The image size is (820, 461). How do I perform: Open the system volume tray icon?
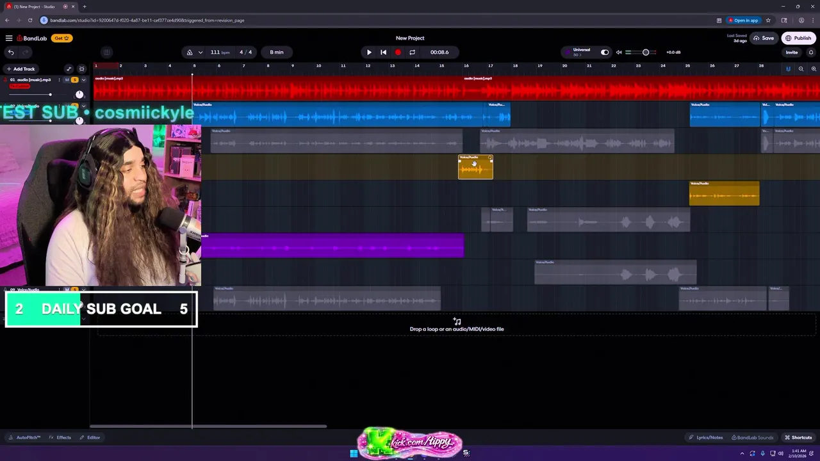(x=780, y=453)
